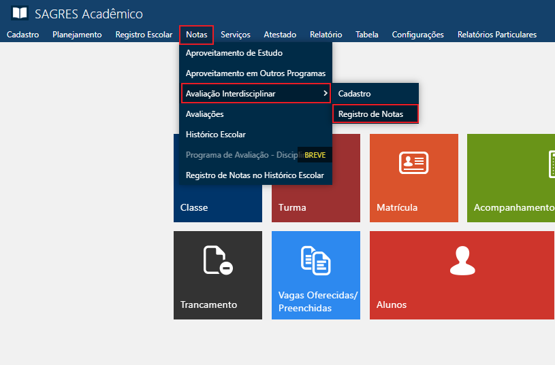Click the Configurações menu bar item

(417, 35)
